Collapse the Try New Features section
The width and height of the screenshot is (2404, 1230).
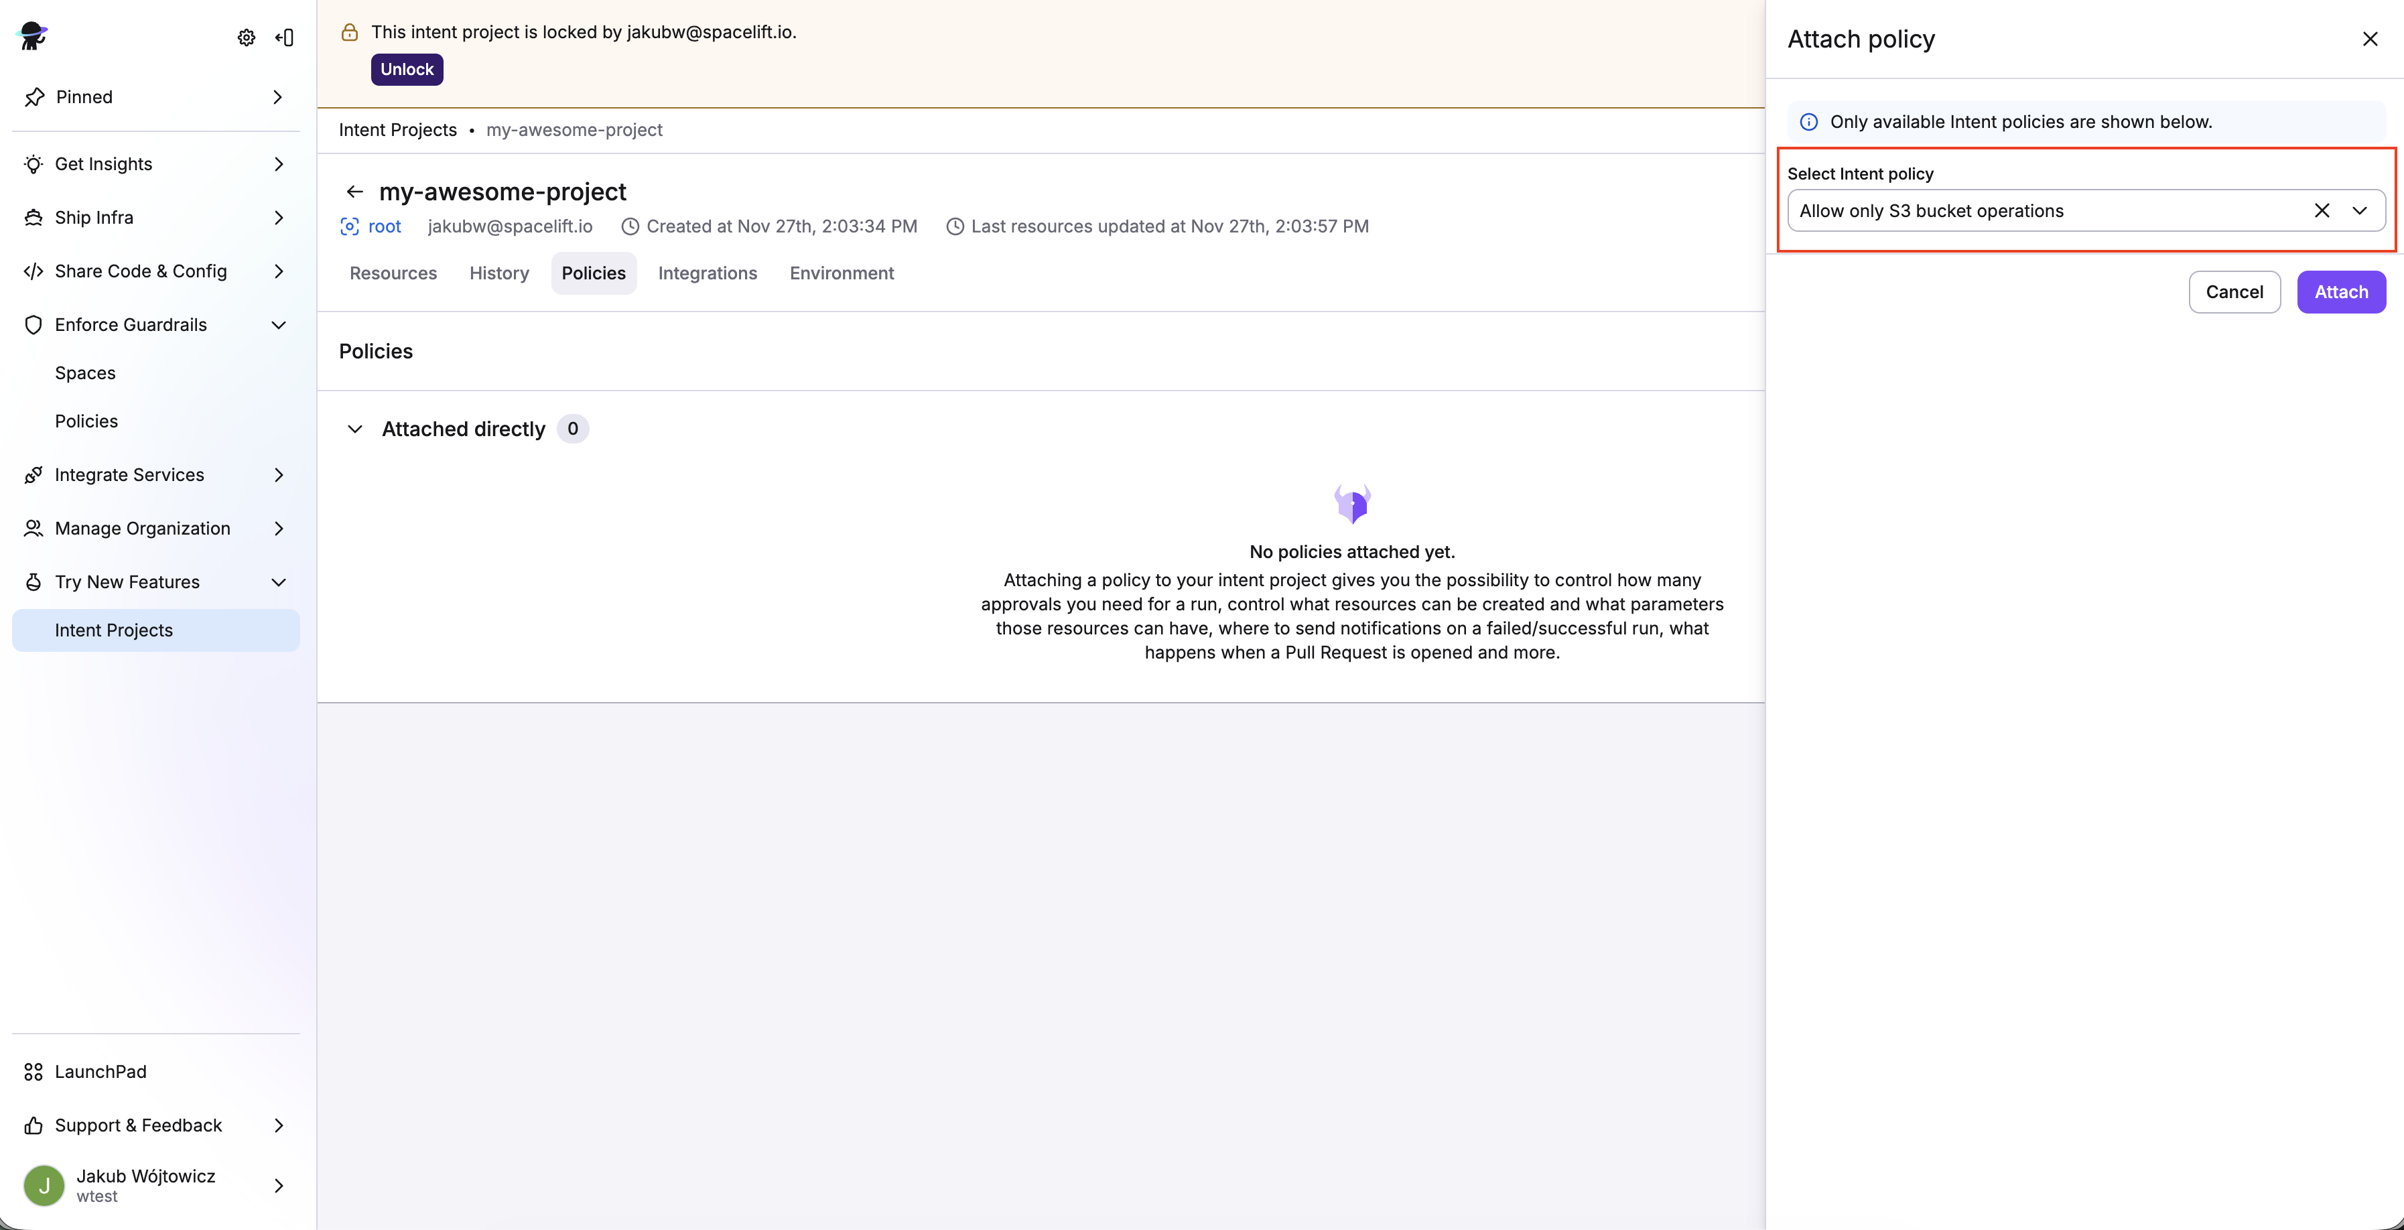click(277, 582)
